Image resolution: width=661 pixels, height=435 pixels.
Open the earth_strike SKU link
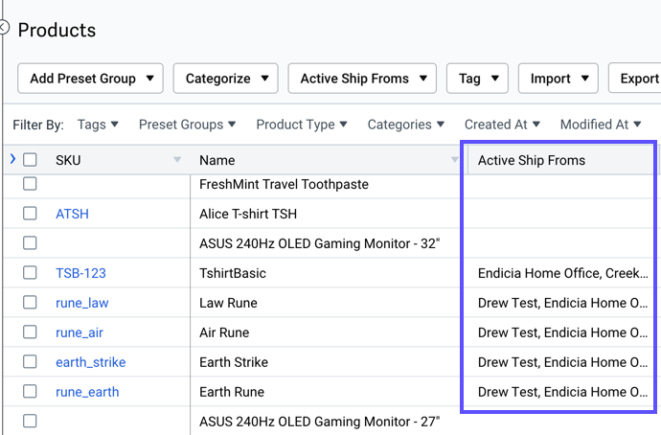(91, 362)
